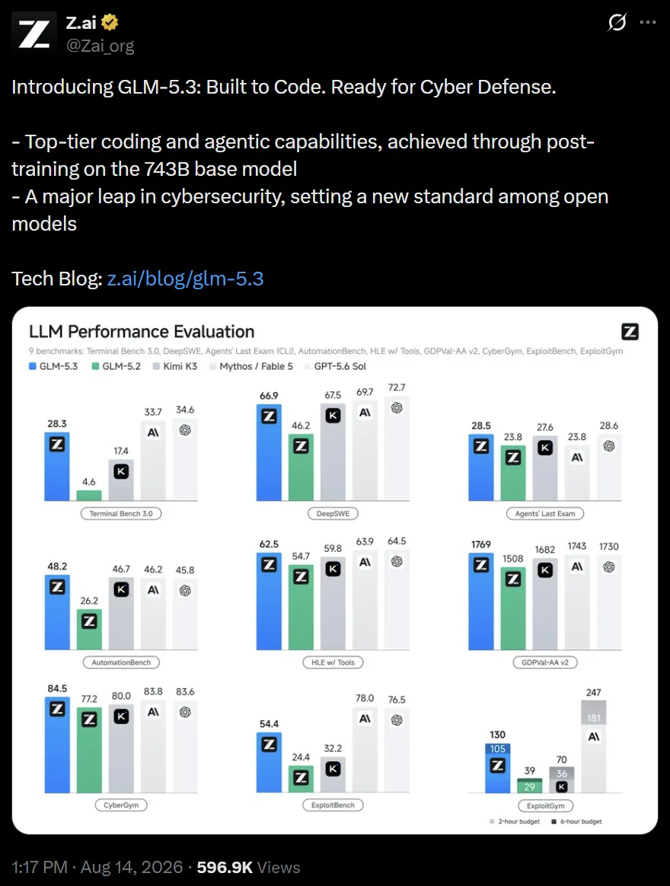Click the @Zai_org handle
Viewport: 670px width, 886px height.
(x=100, y=45)
